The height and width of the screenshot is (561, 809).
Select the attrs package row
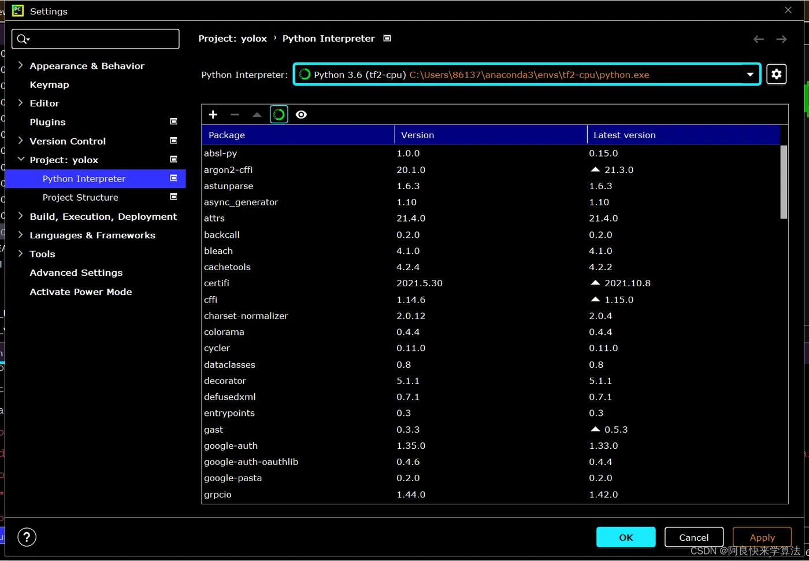(491, 218)
